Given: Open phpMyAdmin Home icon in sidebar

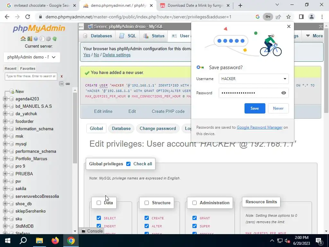Looking at the screenshot, I should click(x=23, y=39).
